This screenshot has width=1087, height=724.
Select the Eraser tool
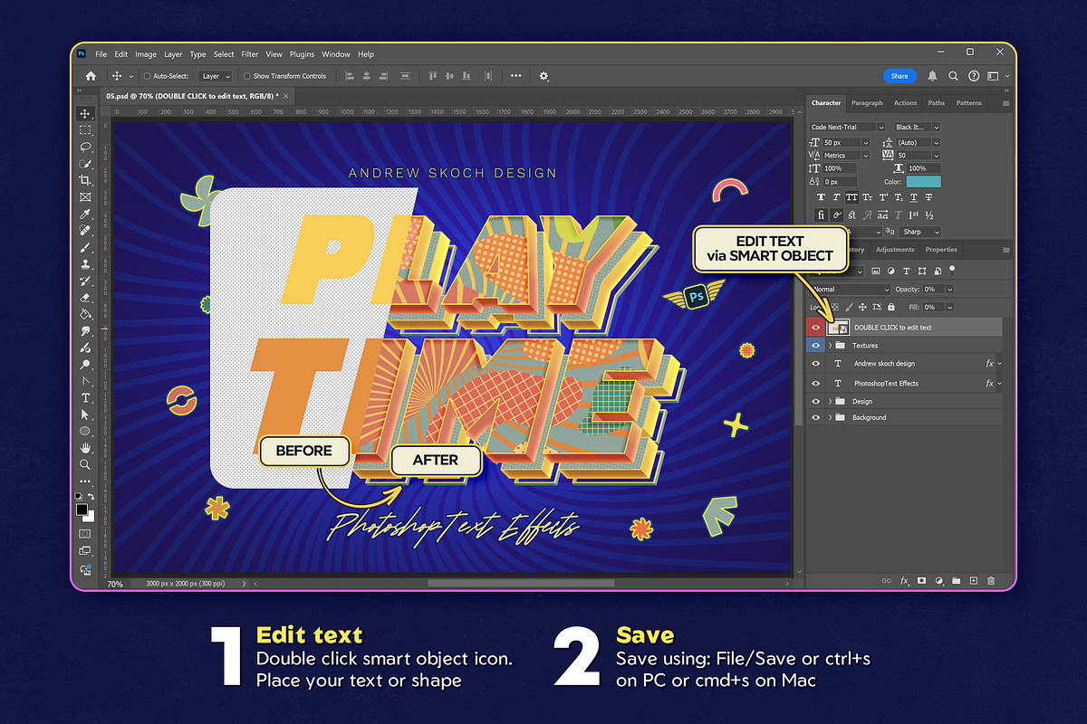[85, 297]
